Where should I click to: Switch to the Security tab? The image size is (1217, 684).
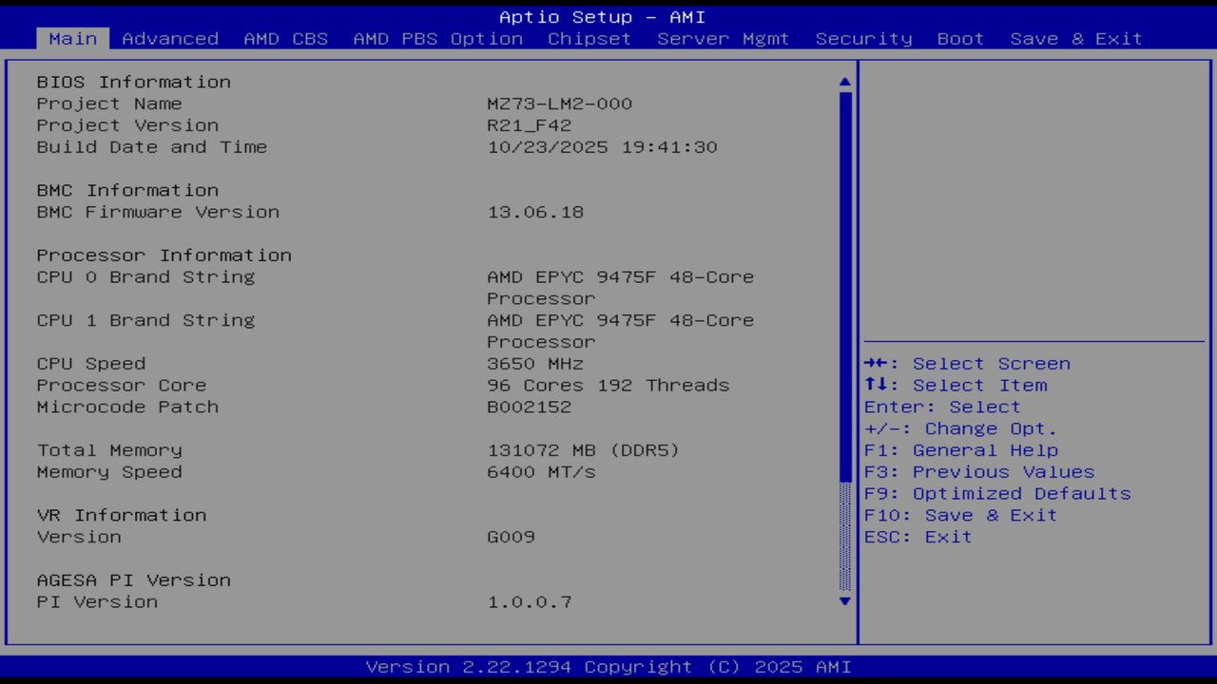coord(861,39)
